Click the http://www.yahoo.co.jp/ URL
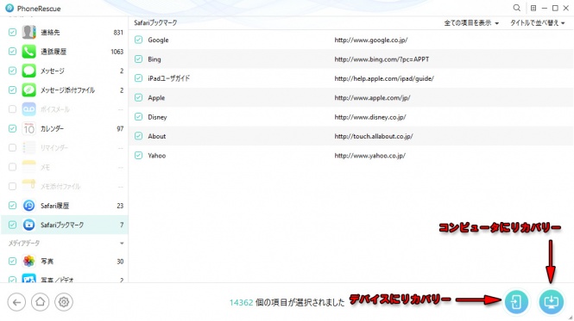 click(x=369, y=156)
